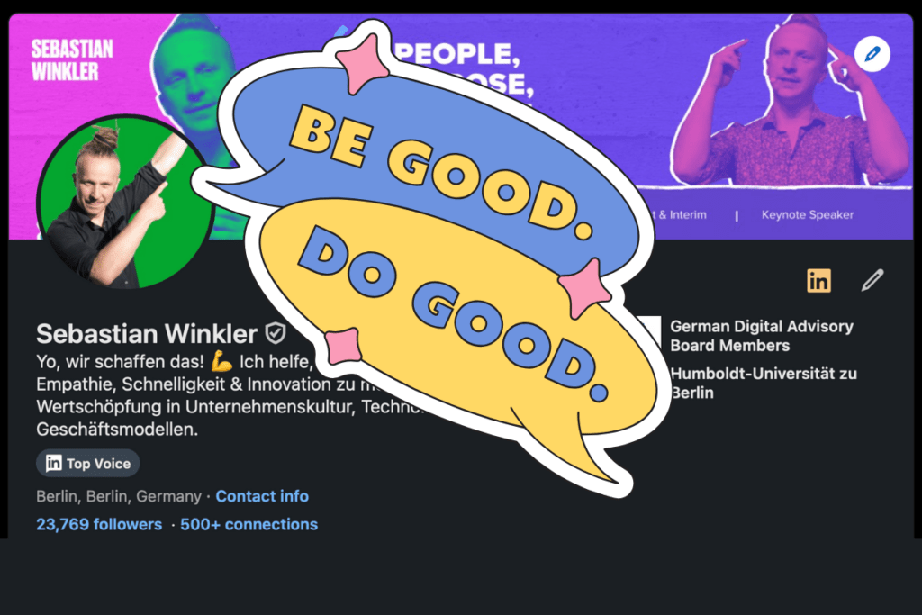
Task: Open Humboldt-Universität zu Berlin page
Action: pos(764,383)
